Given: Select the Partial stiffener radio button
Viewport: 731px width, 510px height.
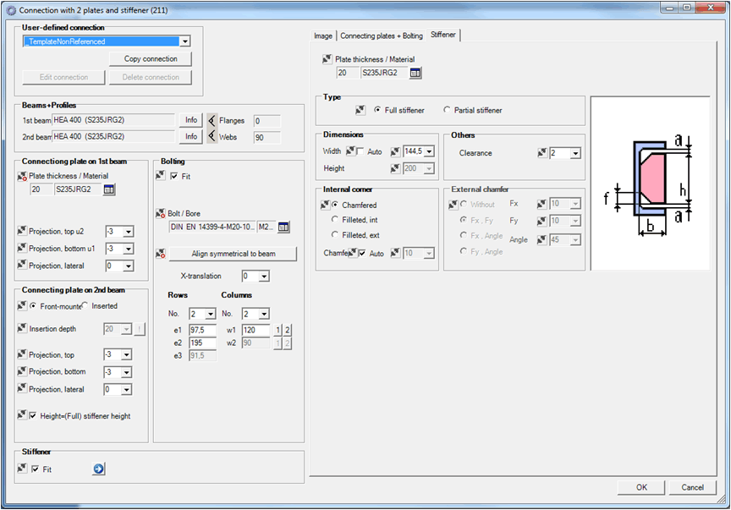Looking at the screenshot, I should point(447,110).
